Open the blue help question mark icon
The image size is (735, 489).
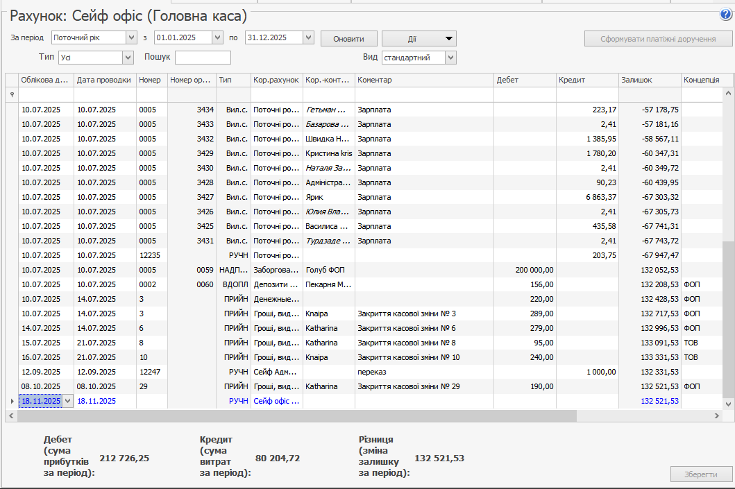726,14
